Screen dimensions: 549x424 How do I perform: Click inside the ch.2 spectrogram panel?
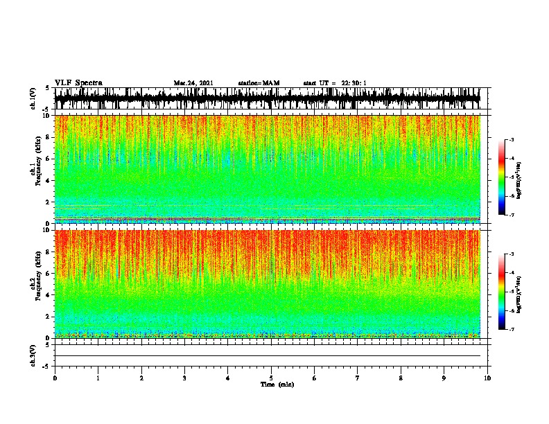click(268, 284)
